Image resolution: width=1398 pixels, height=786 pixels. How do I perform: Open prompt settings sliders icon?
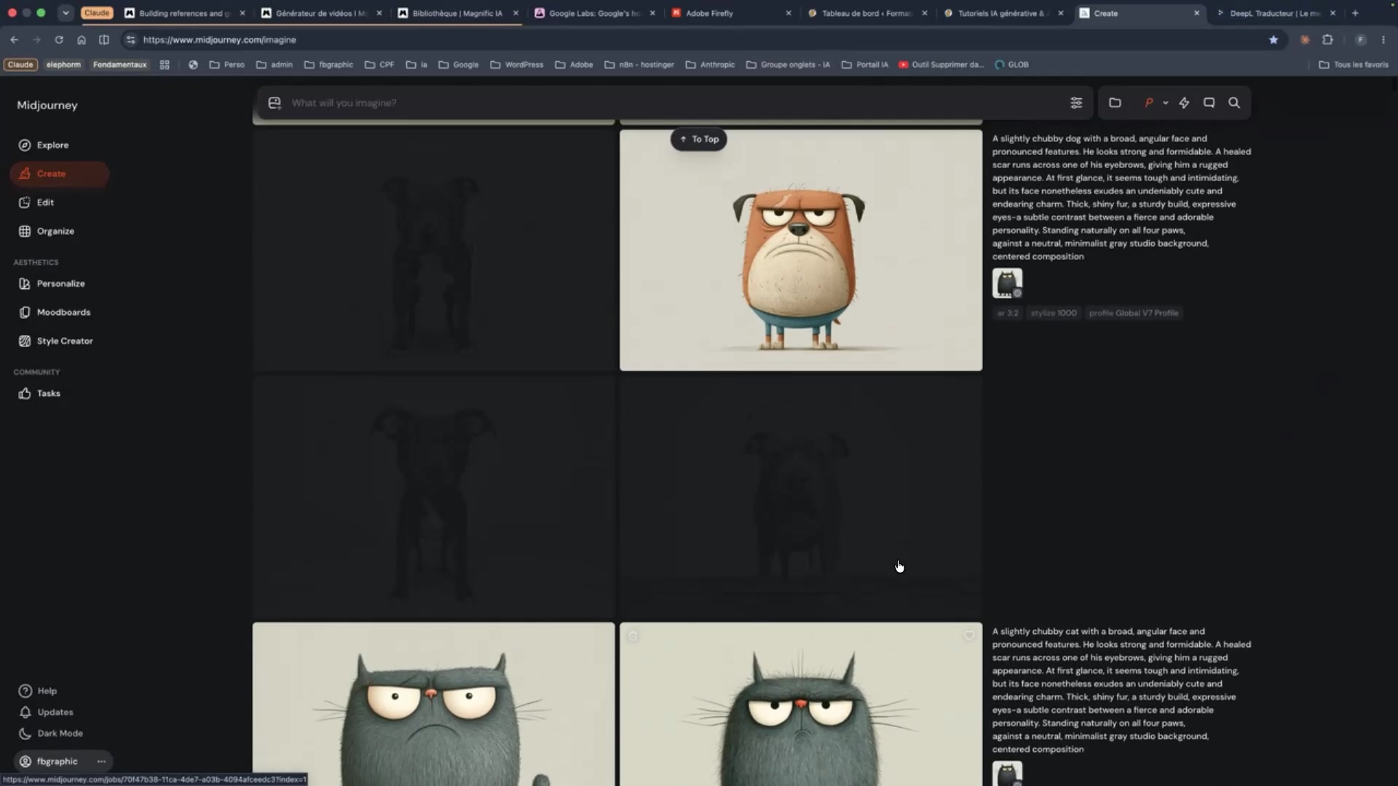(1076, 103)
